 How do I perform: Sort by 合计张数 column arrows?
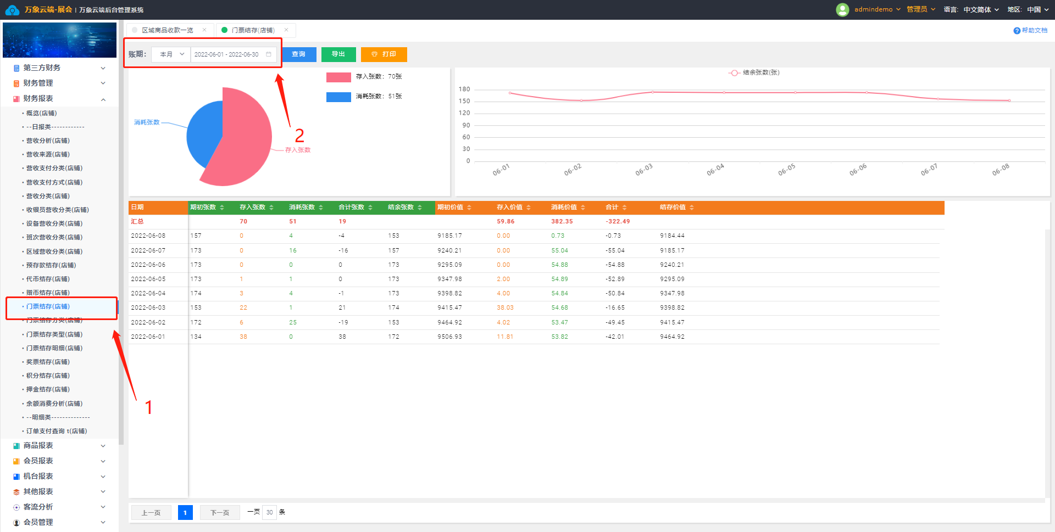(370, 208)
